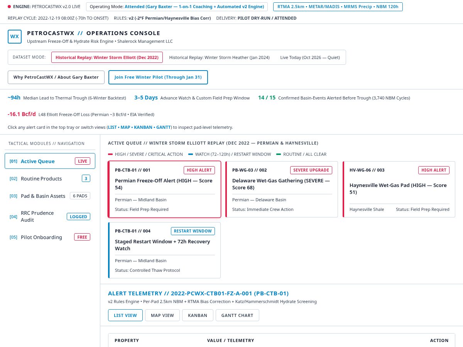Click the WATCH (72–120h) legend entry
This screenshot has height=347, width=463.
230,154
